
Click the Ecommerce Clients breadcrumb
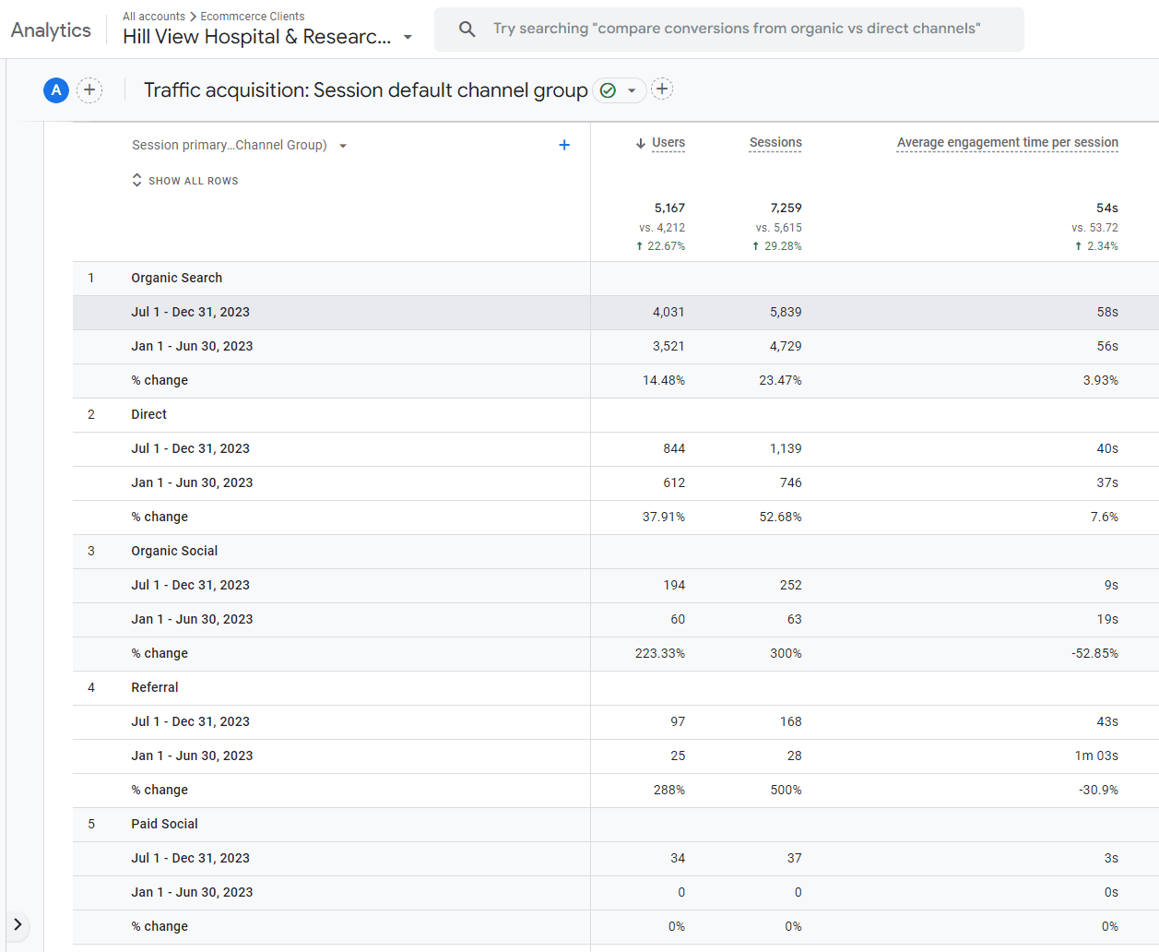click(x=253, y=17)
